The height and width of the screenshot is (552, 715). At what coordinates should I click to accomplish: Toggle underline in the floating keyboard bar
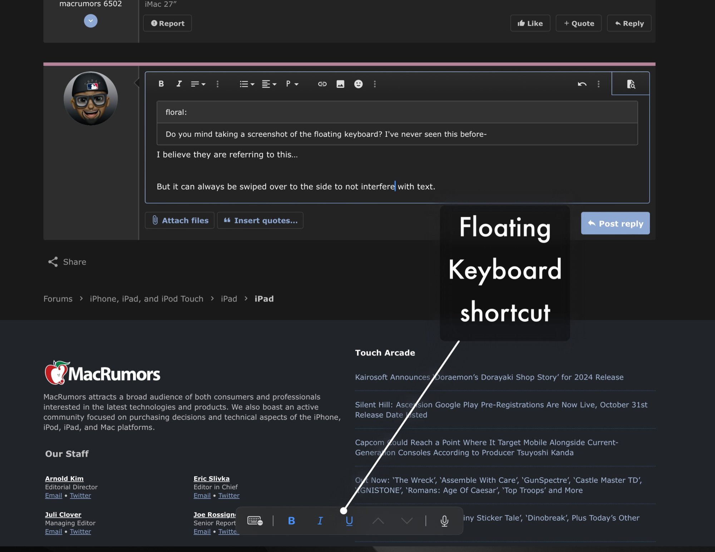[x=349, y=521]
